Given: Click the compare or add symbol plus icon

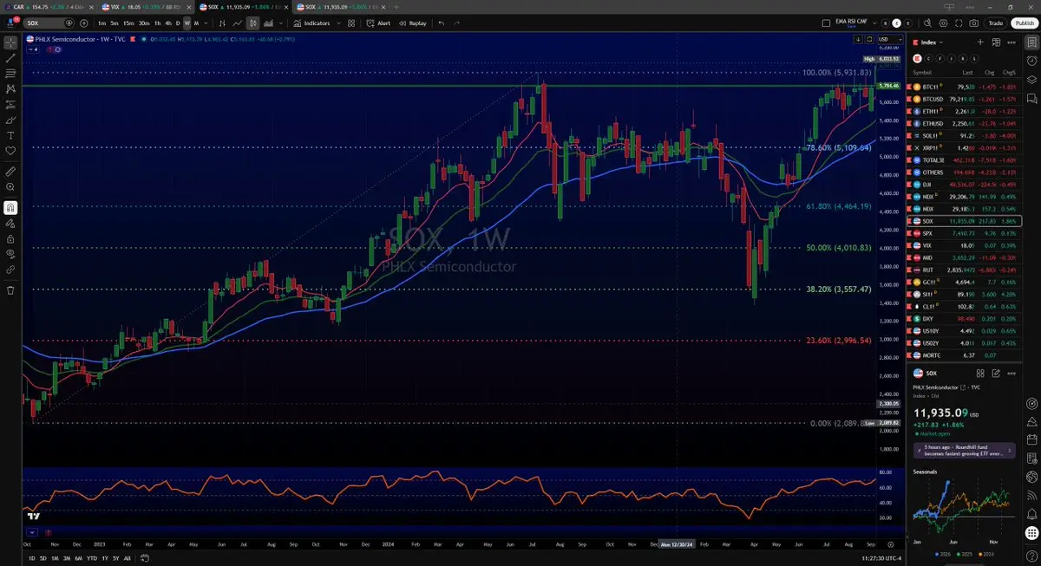Looking at the screenshot, I should pos(86,23).
